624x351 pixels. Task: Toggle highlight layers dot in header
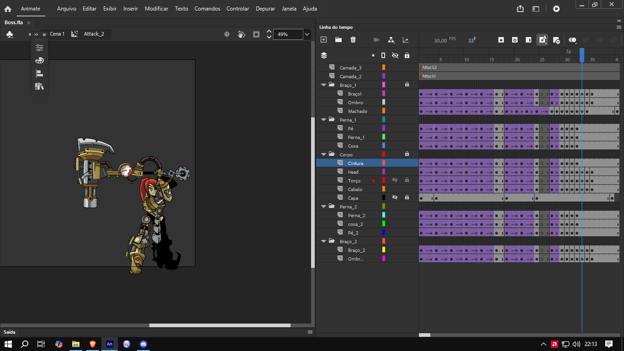[x=373, y=55]
